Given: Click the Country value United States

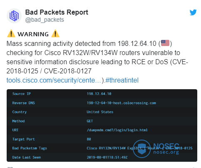Looking at the screenshot, I should click(100, 112).
